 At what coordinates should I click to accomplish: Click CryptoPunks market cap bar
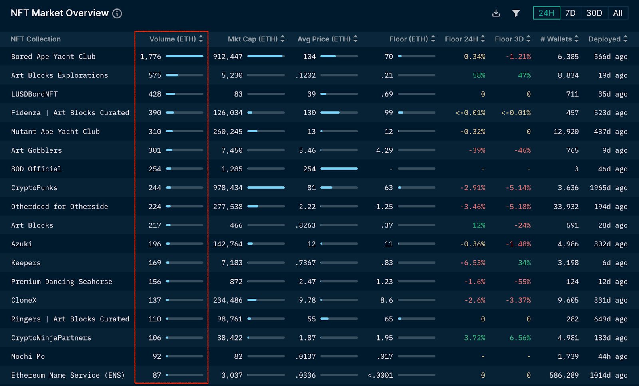click(266, 187)
